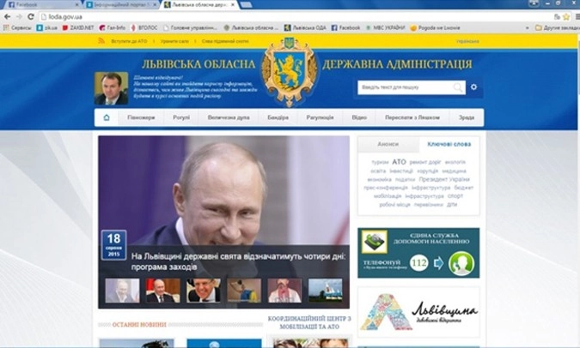
Task: Select the Ключові слова tab
Action: (449, 145)
